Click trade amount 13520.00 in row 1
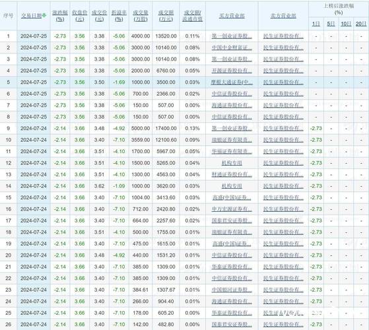The image size is (369, 330). point(166,36)
